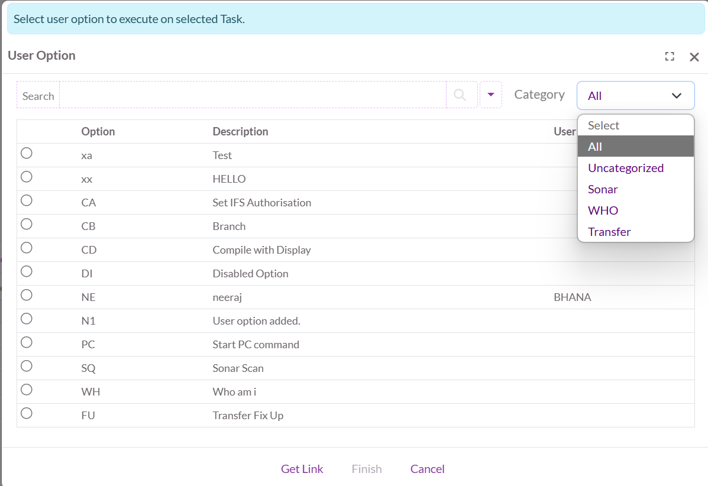Select the placeholder 'Select' list entry
Viewport: 708px width, 486px height.
point(603,125)
